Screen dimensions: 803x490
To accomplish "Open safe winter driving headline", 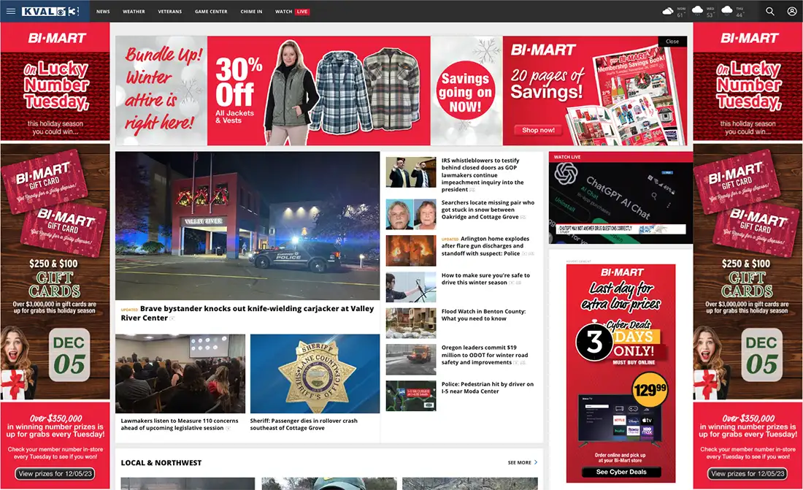I will pos(485,279).
